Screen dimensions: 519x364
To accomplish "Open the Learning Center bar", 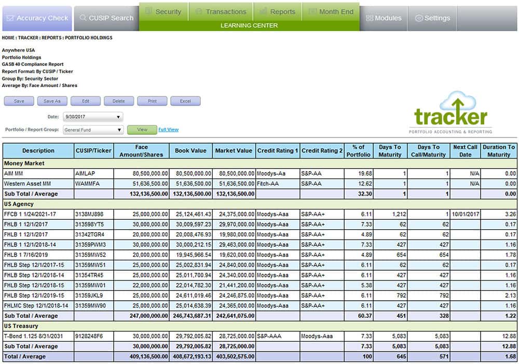I will 249,25.
